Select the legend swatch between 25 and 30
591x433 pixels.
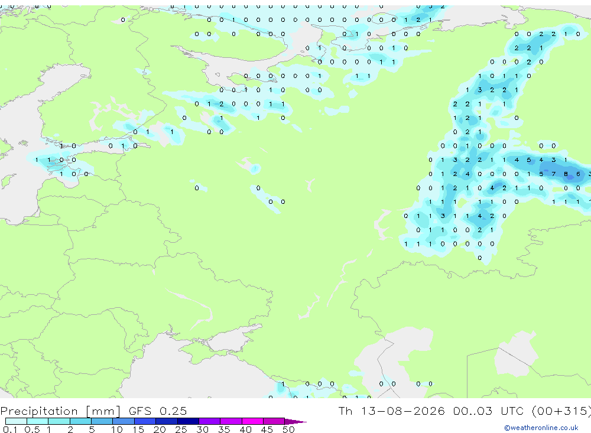(188, 421)
